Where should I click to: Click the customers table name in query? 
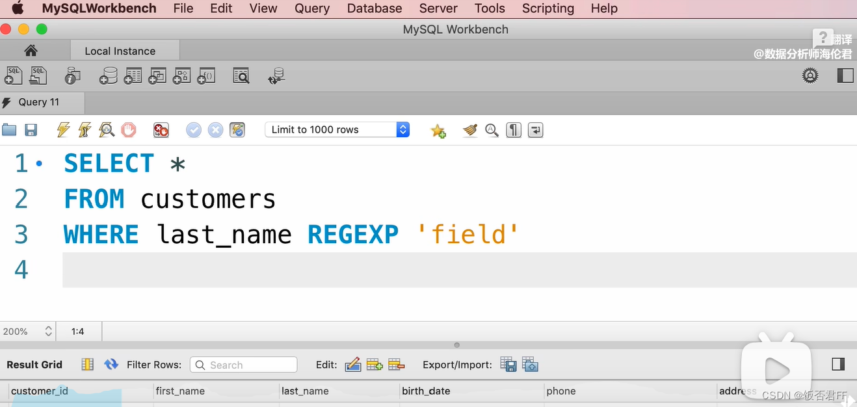tap(208, 198)
